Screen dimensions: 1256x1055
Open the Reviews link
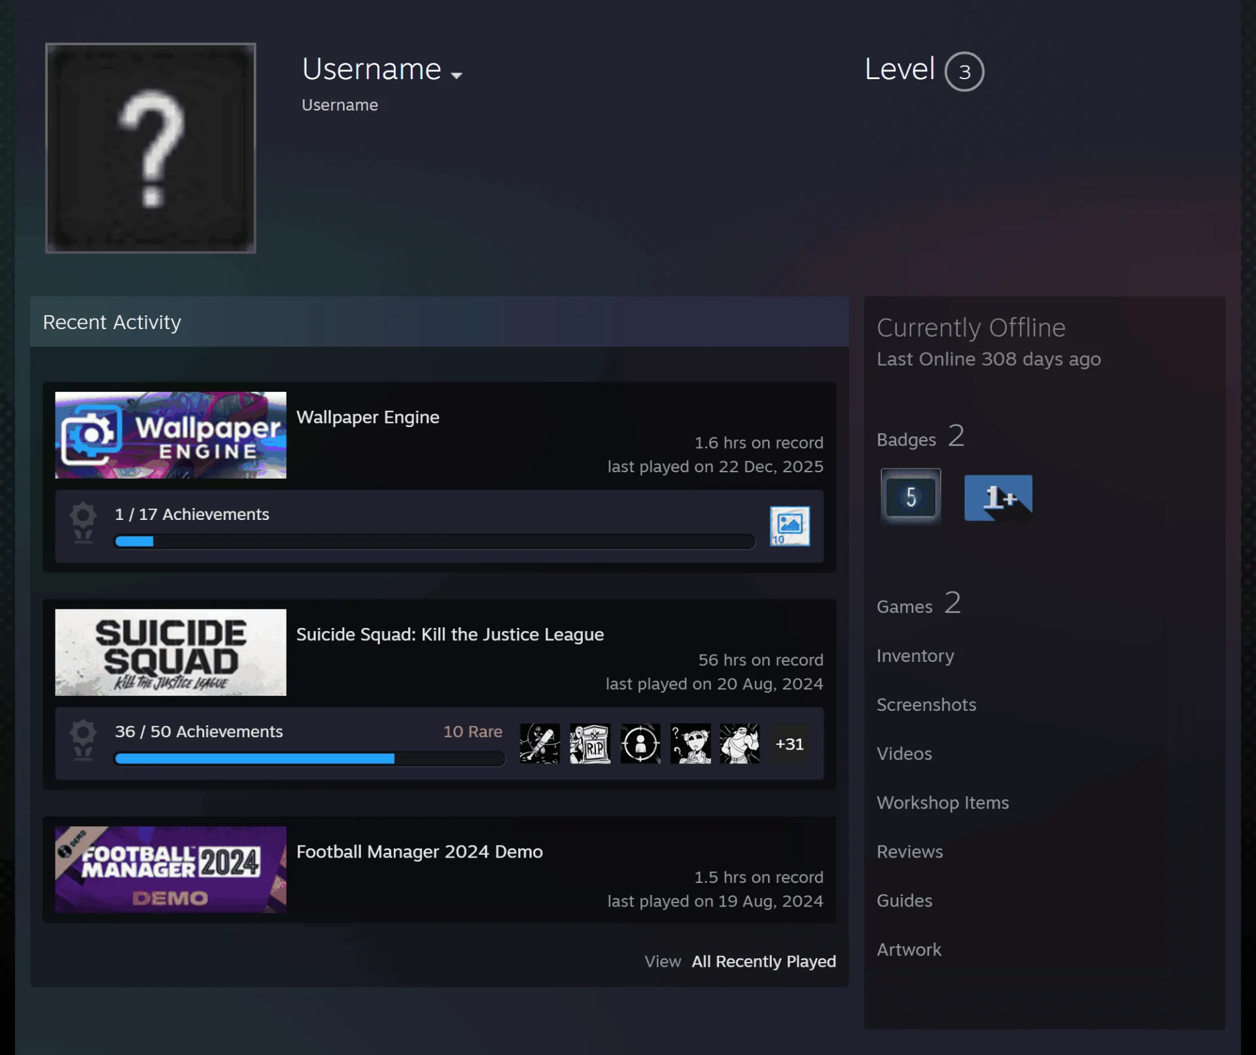coord(910,852)
